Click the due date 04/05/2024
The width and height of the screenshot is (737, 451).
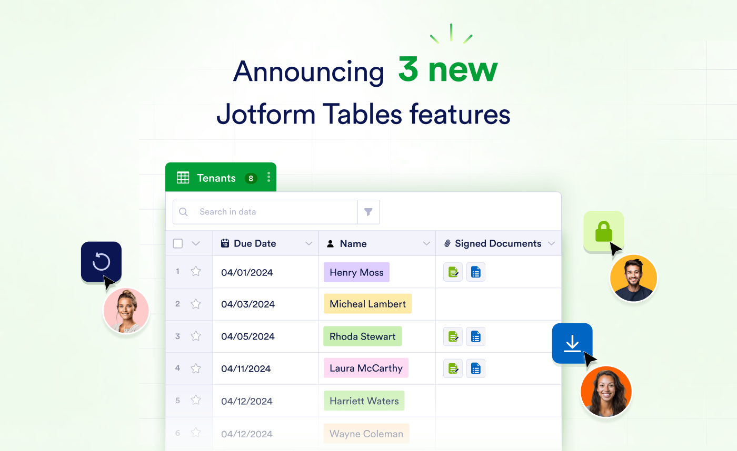248,336
